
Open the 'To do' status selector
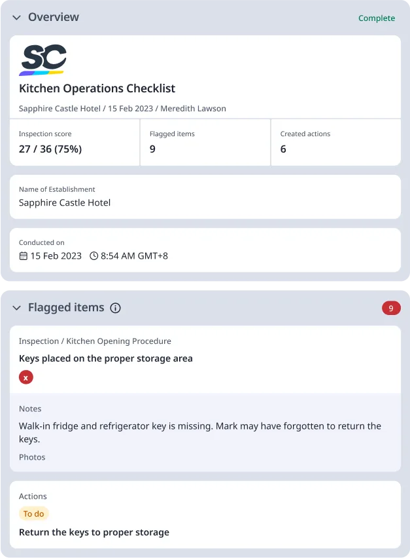click(34, 513)
